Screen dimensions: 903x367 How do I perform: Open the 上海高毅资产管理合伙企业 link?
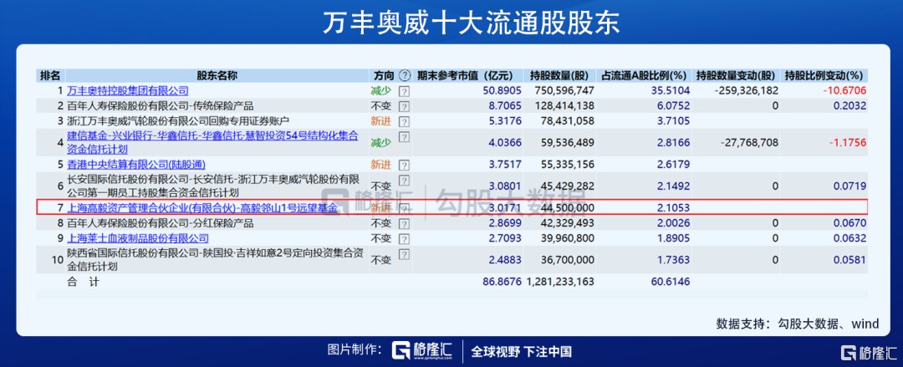coord(202,207)
